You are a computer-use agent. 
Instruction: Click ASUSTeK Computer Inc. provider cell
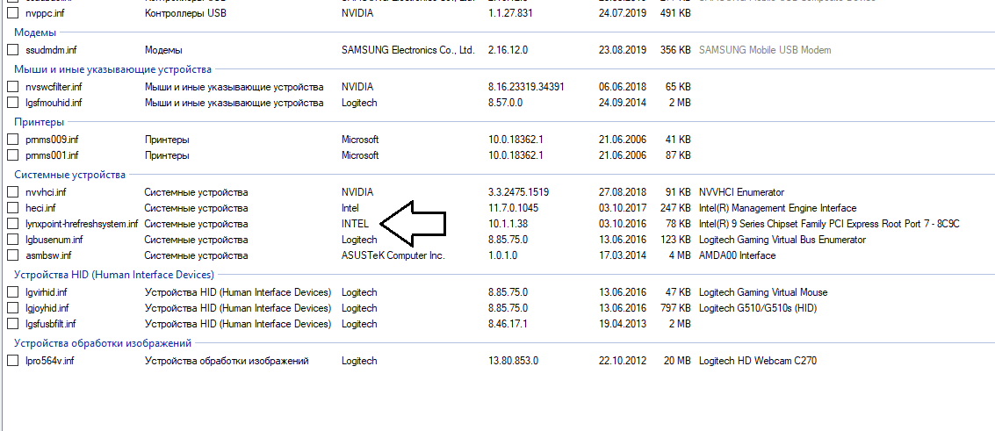(x=393, y=255)
